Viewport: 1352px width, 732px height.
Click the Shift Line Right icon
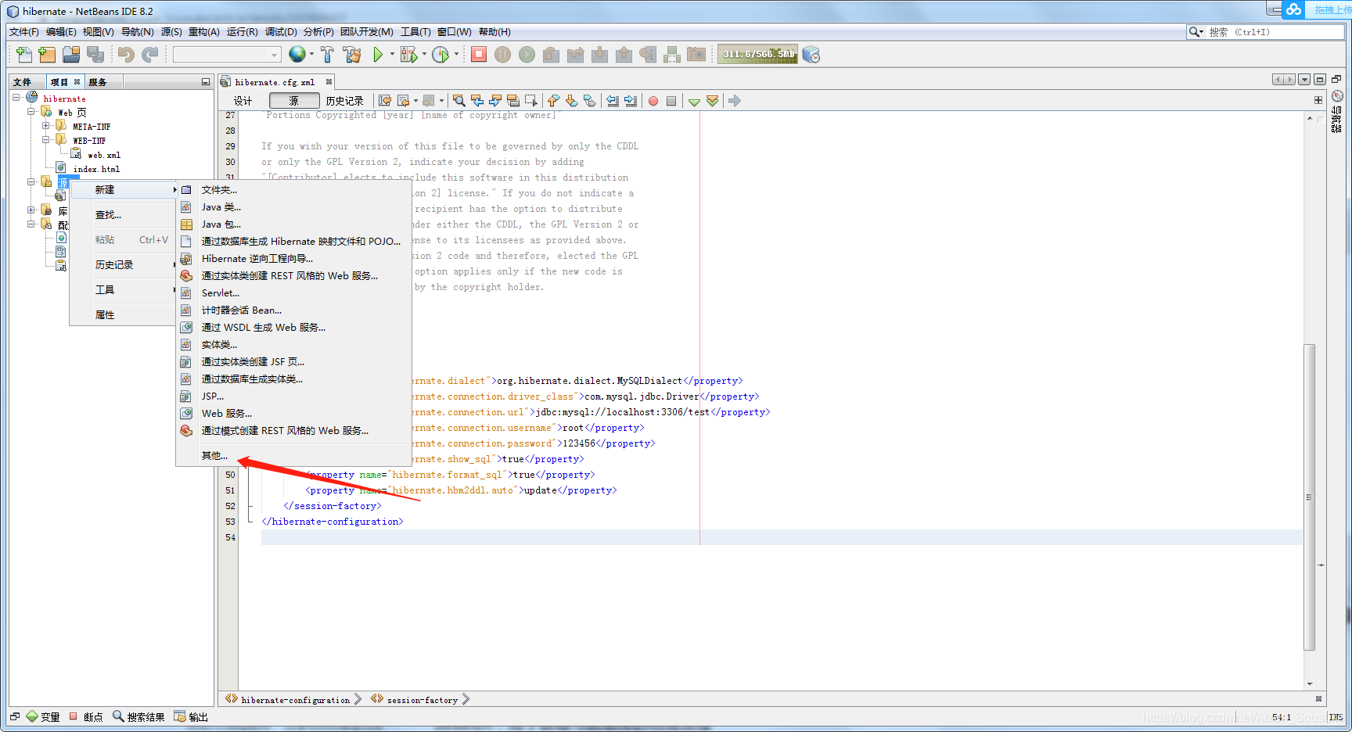[631, 101]
